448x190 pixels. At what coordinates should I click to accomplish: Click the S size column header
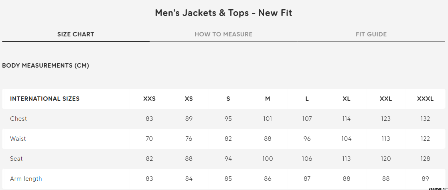pos(228,99)
